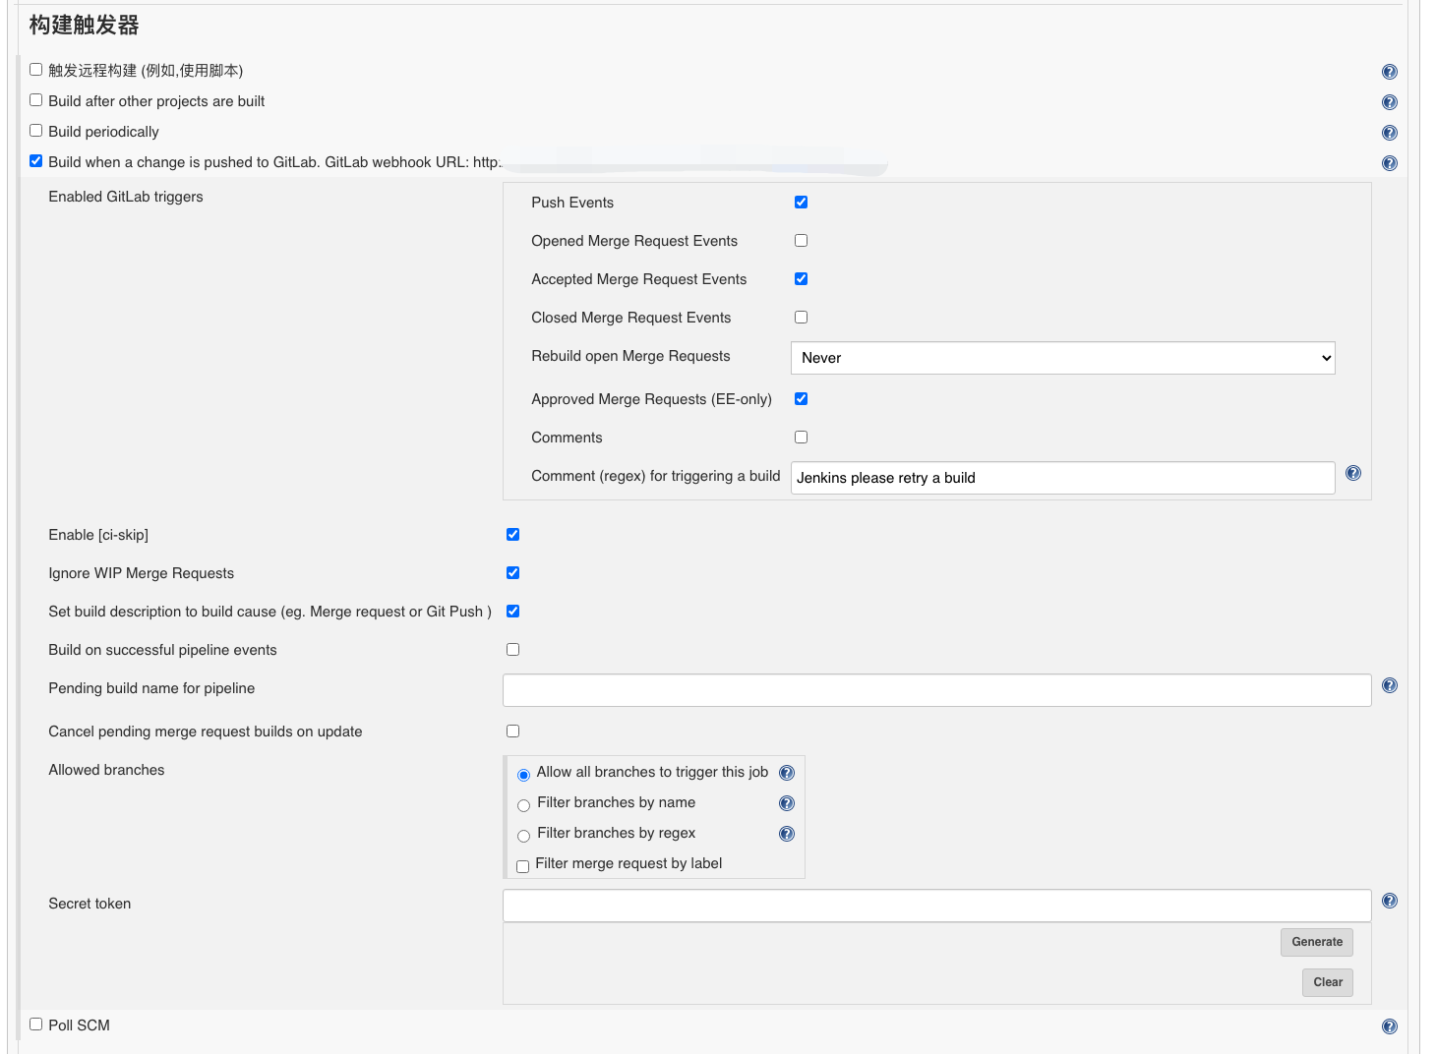
Task: Open help for Build after other projects
Action: (1389, 102)
